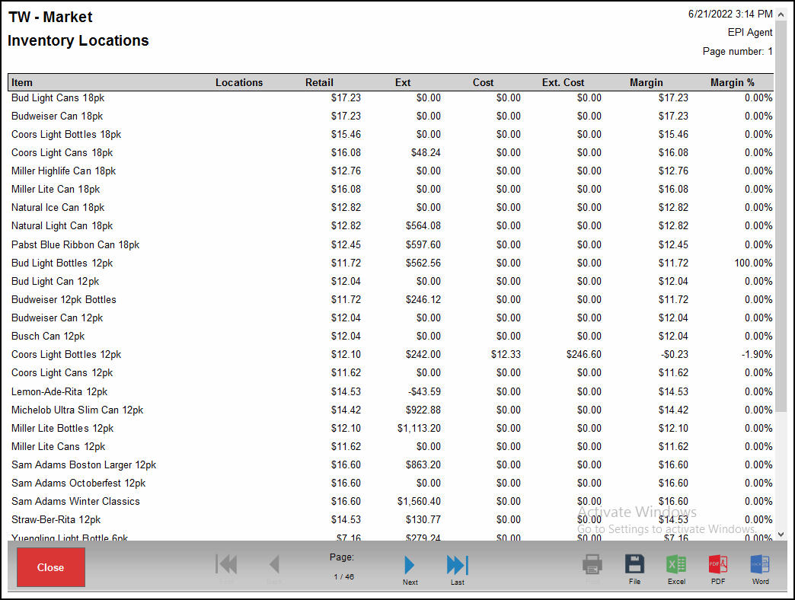Viewport: 795px width, 600px height.
Task: Select Miller Lite Bottles 12pk item
Action: pos(62,428)
